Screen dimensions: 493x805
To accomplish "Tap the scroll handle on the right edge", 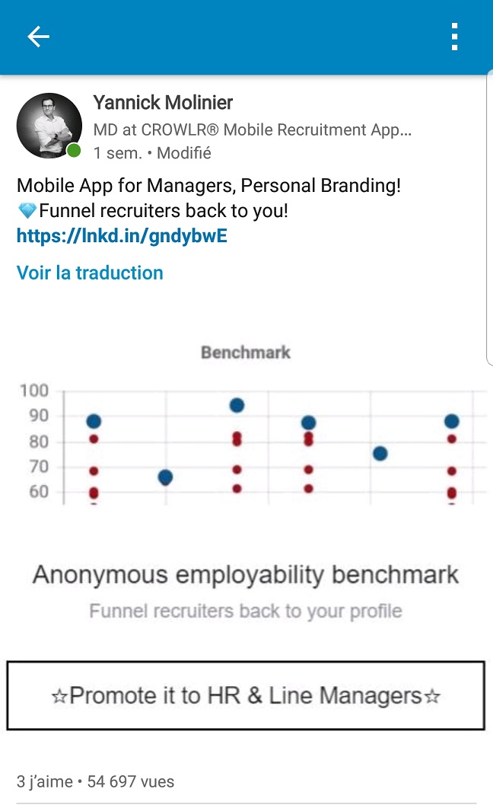I will (489, 221).
